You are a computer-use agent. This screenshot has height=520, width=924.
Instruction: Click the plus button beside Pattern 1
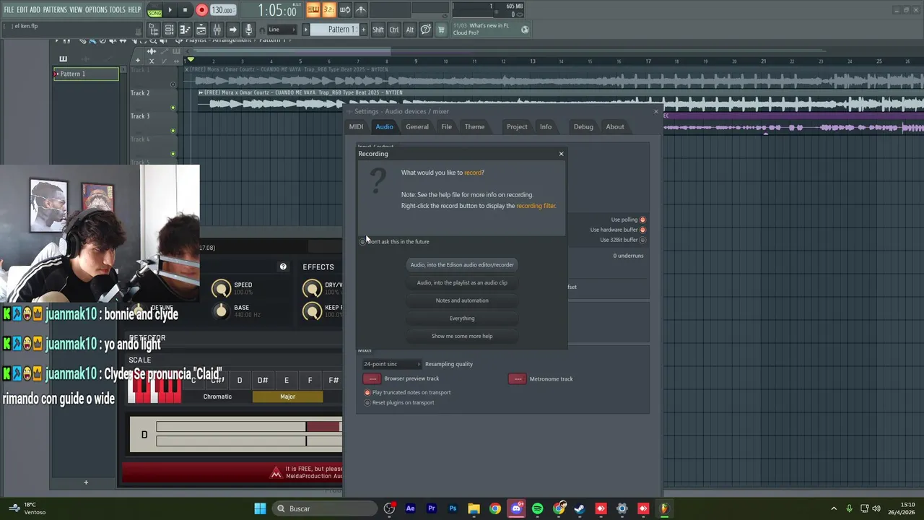click(x=363, y=30)
